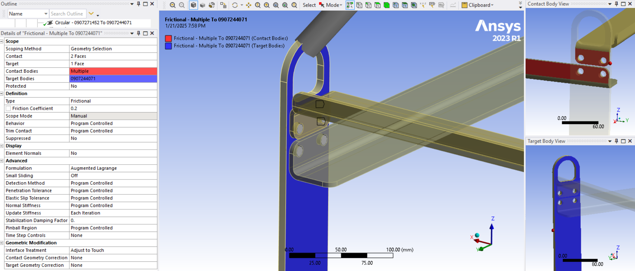
Task: Open the selection Mode dropdown
Action: [x=333, y=5]
